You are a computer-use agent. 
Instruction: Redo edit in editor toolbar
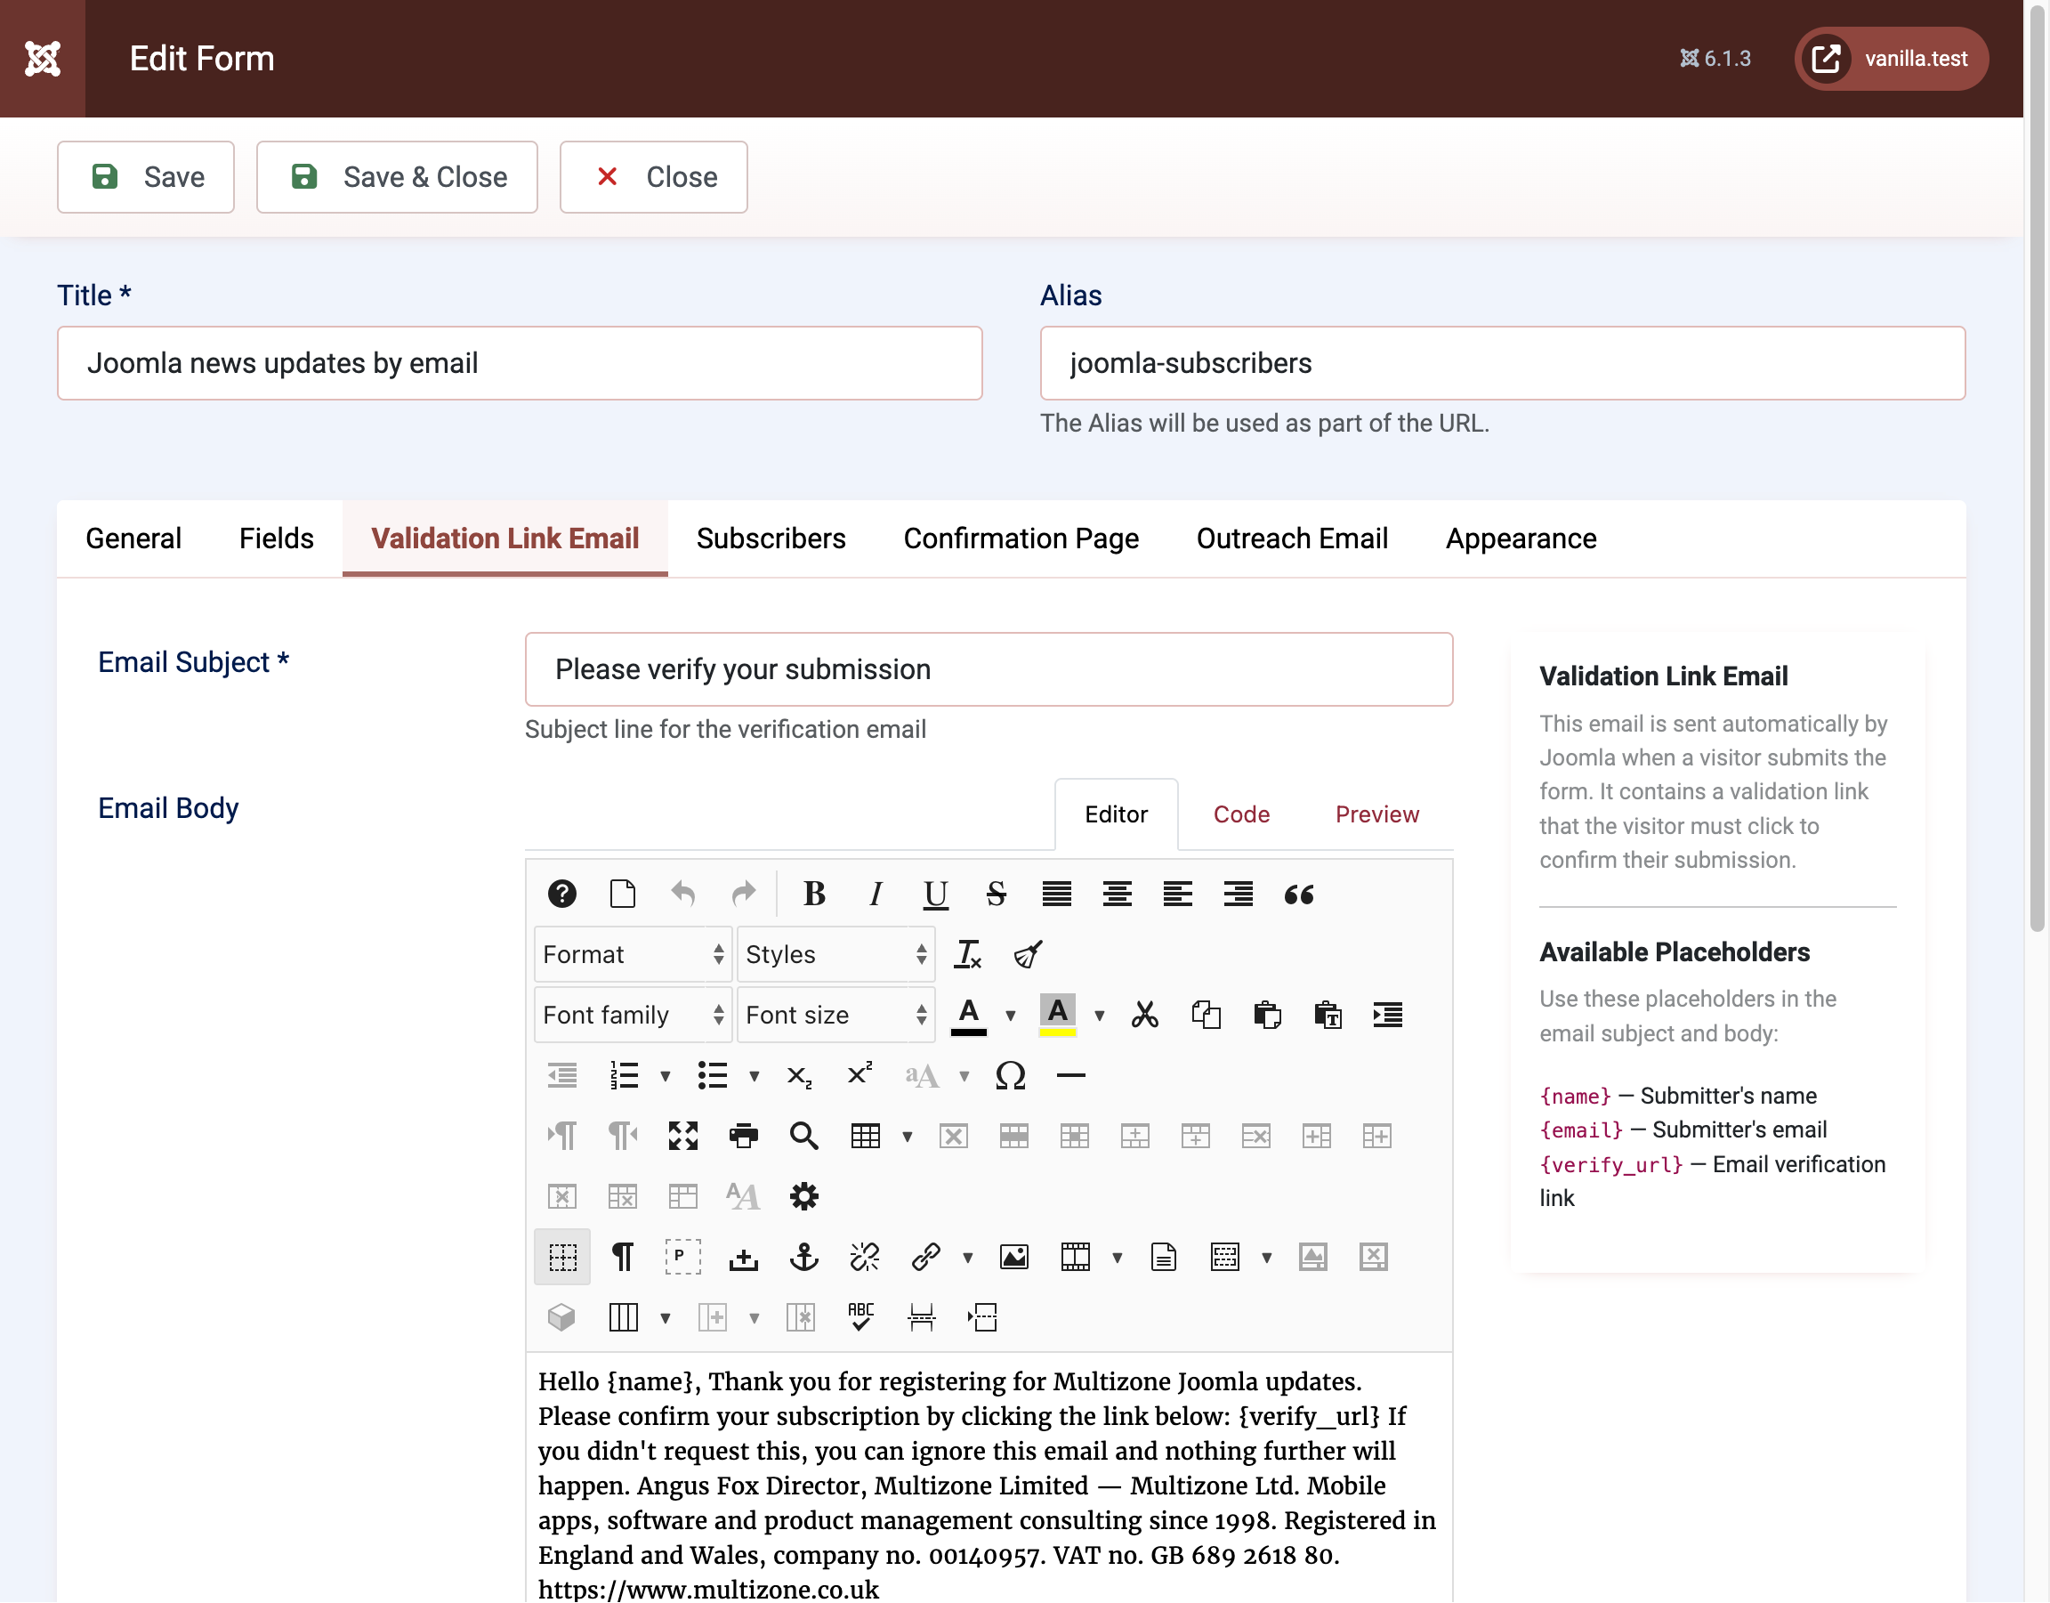click(x=744, y=893)
